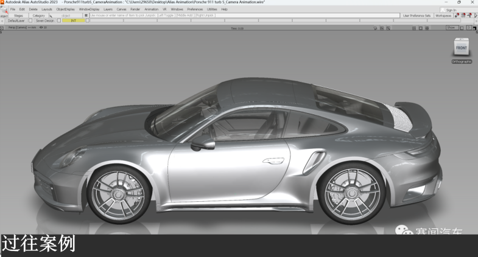478x257 pixels.
Task: Click the Orthographic label under the view cube
Action: pos(462,61)
